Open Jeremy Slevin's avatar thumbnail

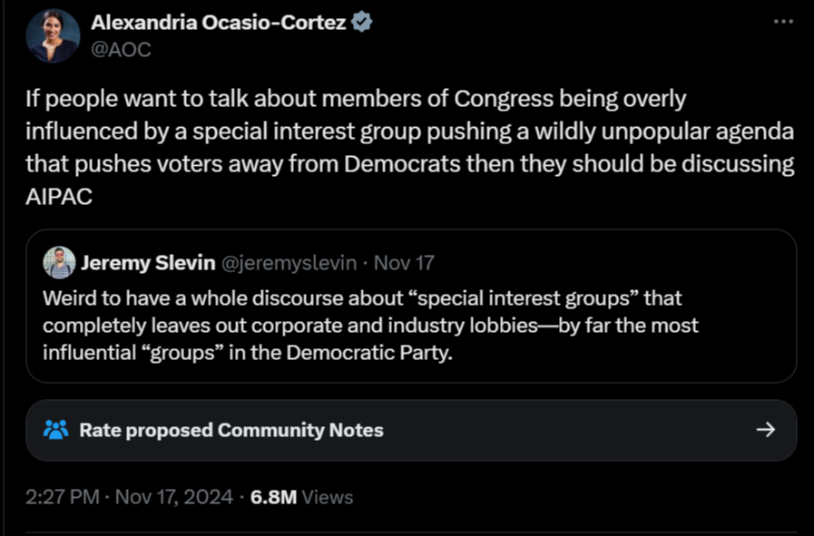pos(59,262)
